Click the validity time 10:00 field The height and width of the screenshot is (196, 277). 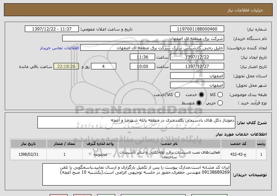coord(142,67)
